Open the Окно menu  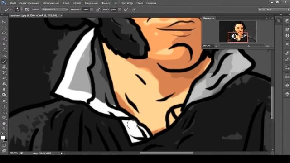[140, 3]
